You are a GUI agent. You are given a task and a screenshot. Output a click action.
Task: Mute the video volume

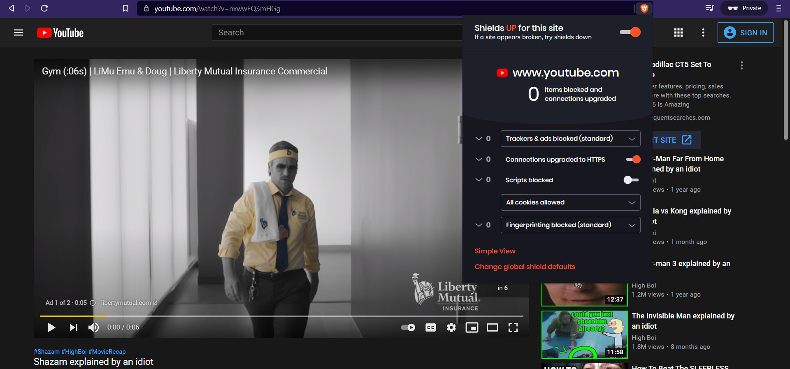(x=93, y=327)
